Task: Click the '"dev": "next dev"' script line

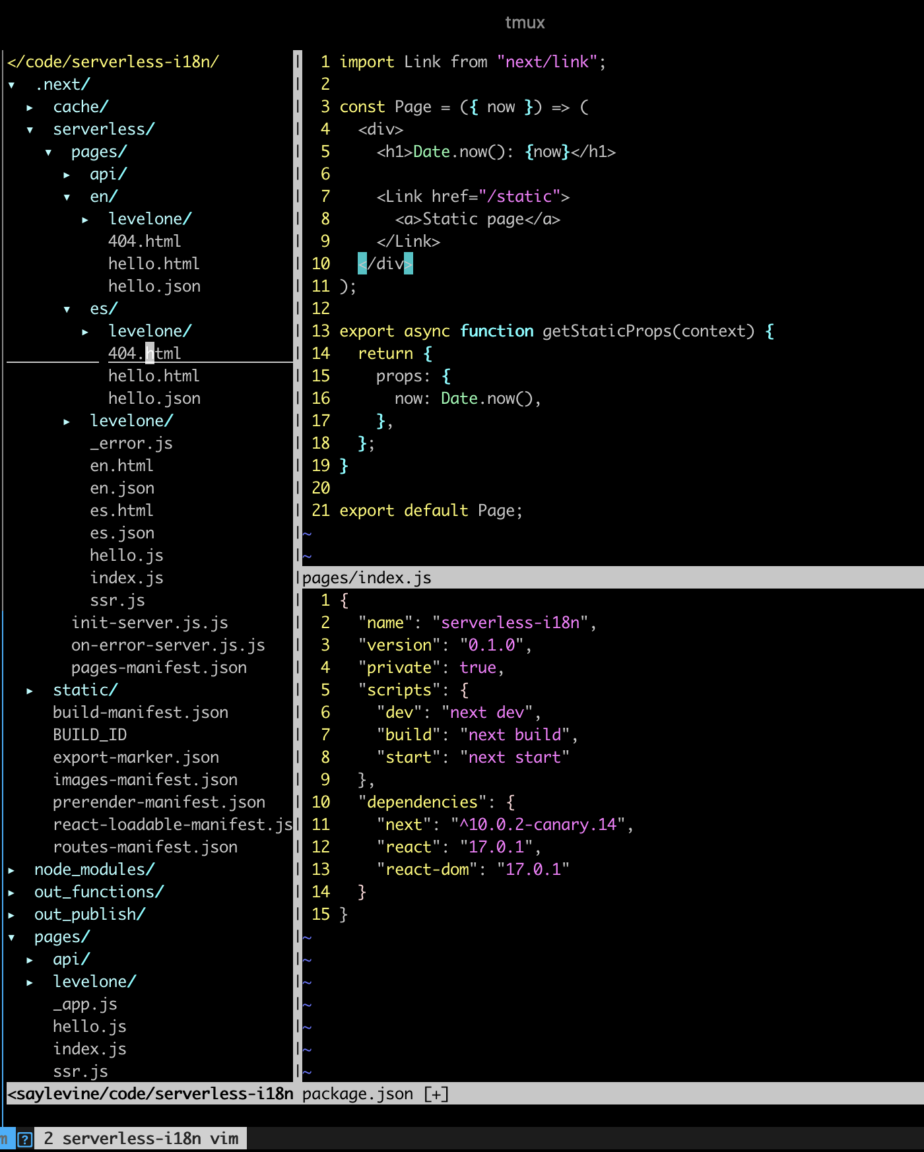Action: pos(459,713)
